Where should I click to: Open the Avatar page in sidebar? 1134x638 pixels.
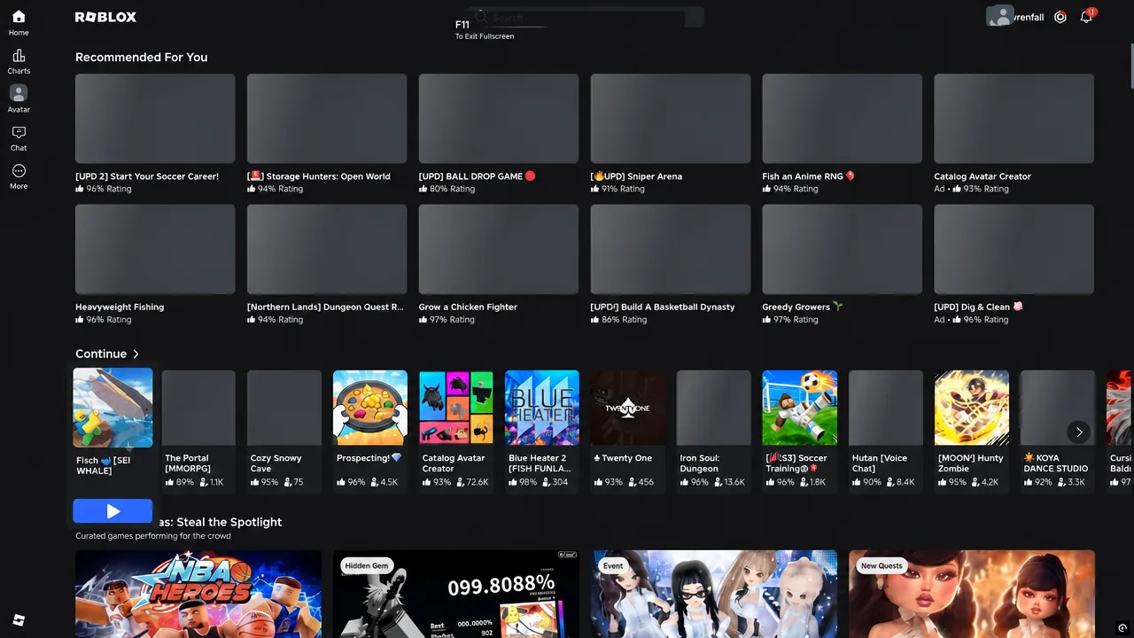[x=19, y=99]
